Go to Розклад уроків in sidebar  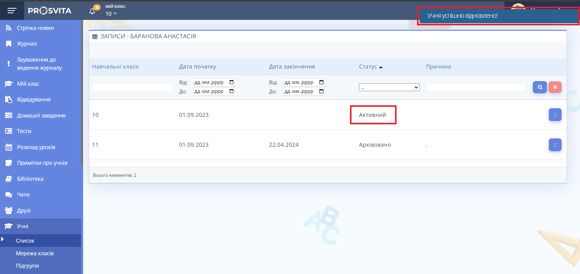pyautogui.click(x=36, y=147)
